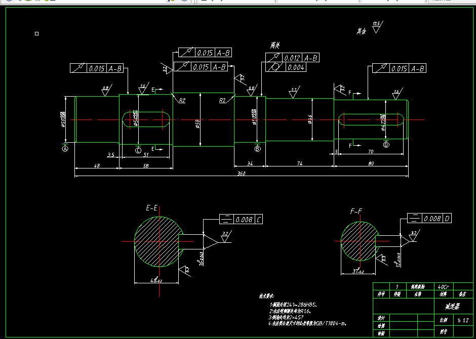Click the scale value 1:1.2
This screenshot has height=339, width=476.
463,320
